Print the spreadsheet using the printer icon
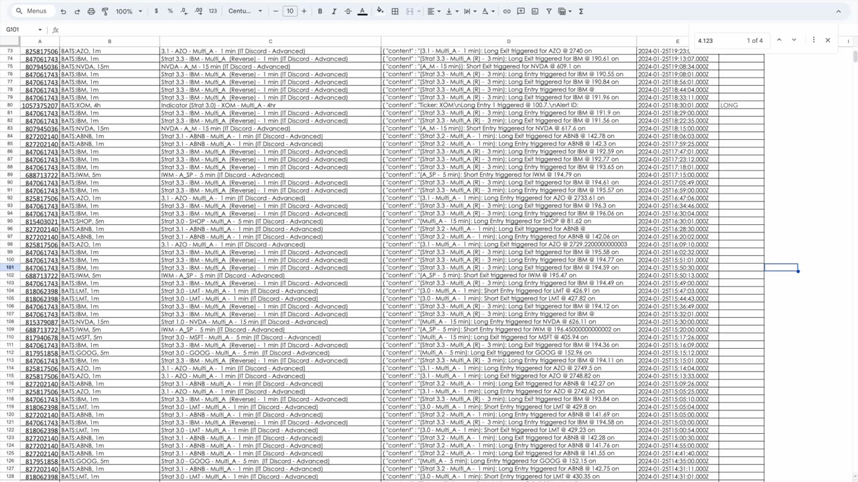 point(91,11)
